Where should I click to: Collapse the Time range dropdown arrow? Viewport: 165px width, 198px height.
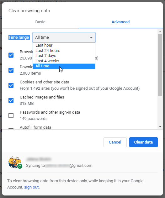pyautogui.click(x=91, y=37)
